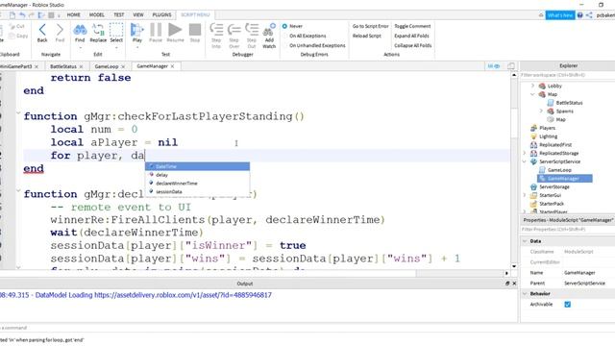This screenshot has width=615, height=346.
Task: Click Go to Script Error
Action: pos(370,26)
